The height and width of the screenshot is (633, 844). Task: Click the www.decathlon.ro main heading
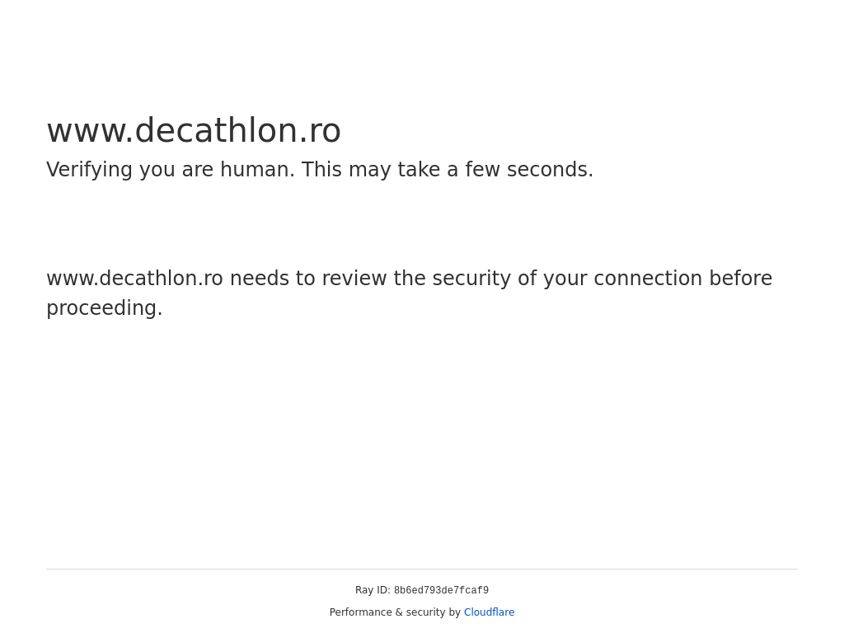194,131
